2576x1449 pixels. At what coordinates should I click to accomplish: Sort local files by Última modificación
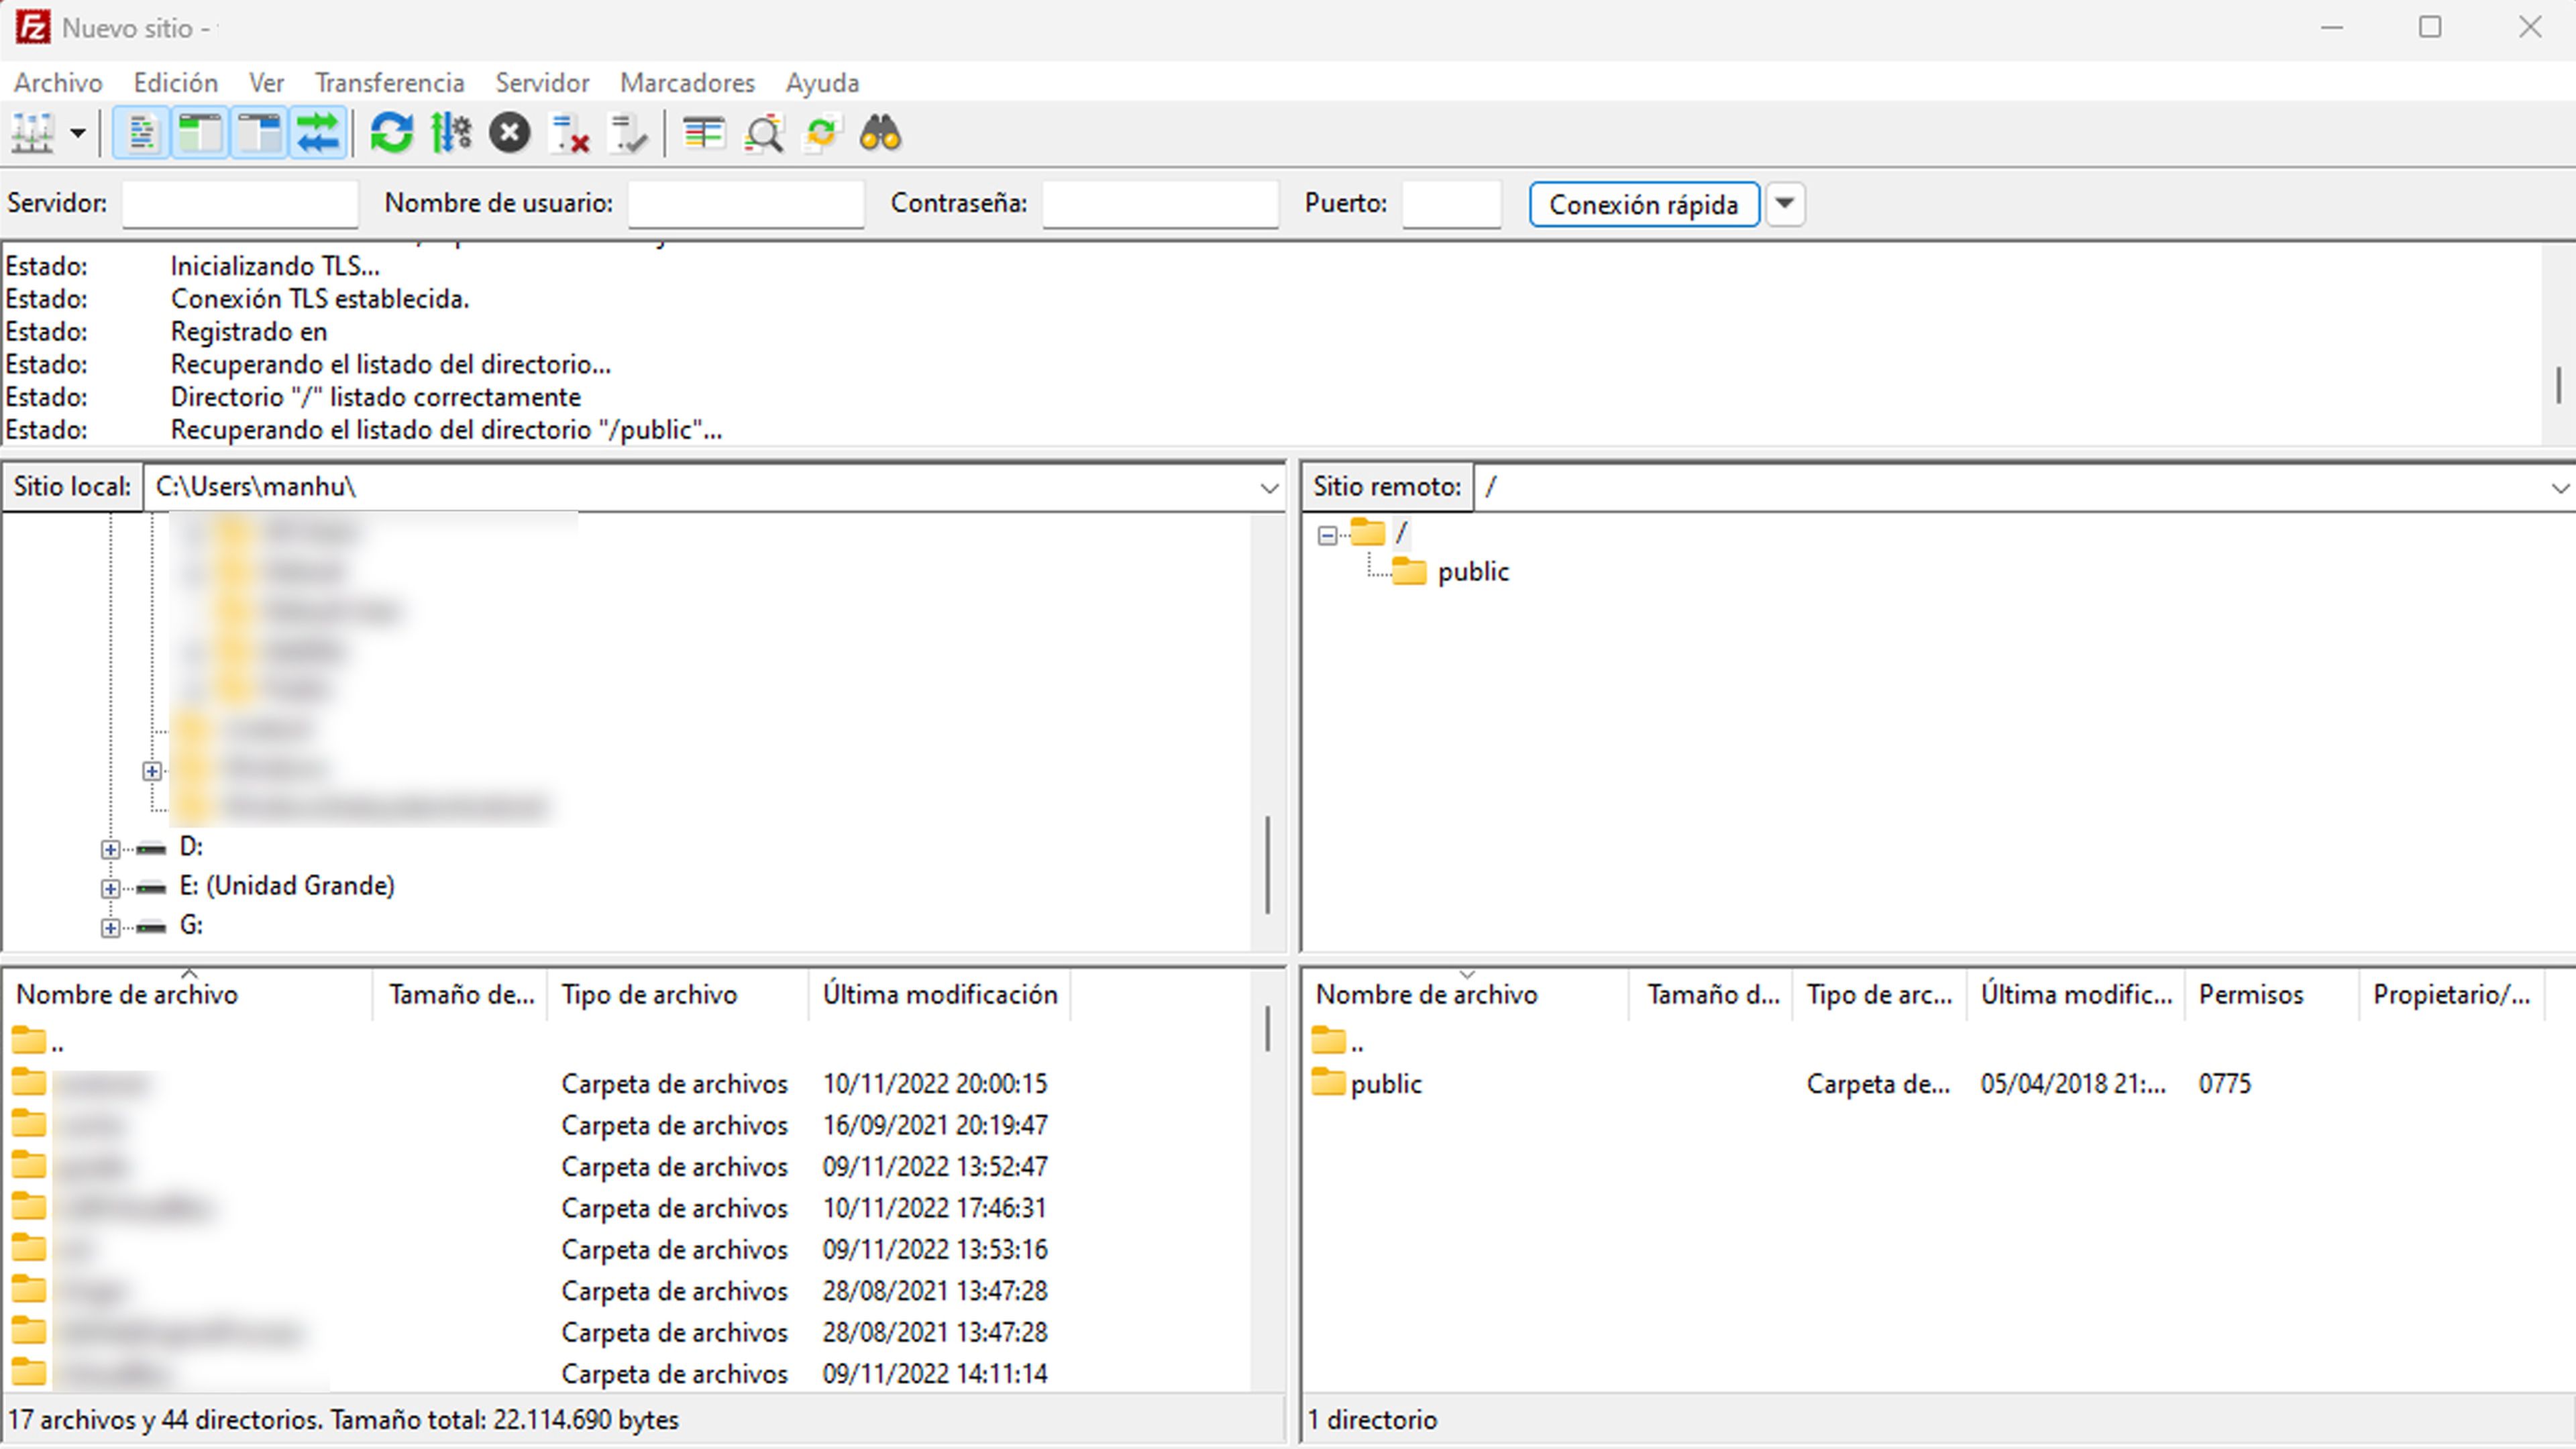click(x=939, y=994)
